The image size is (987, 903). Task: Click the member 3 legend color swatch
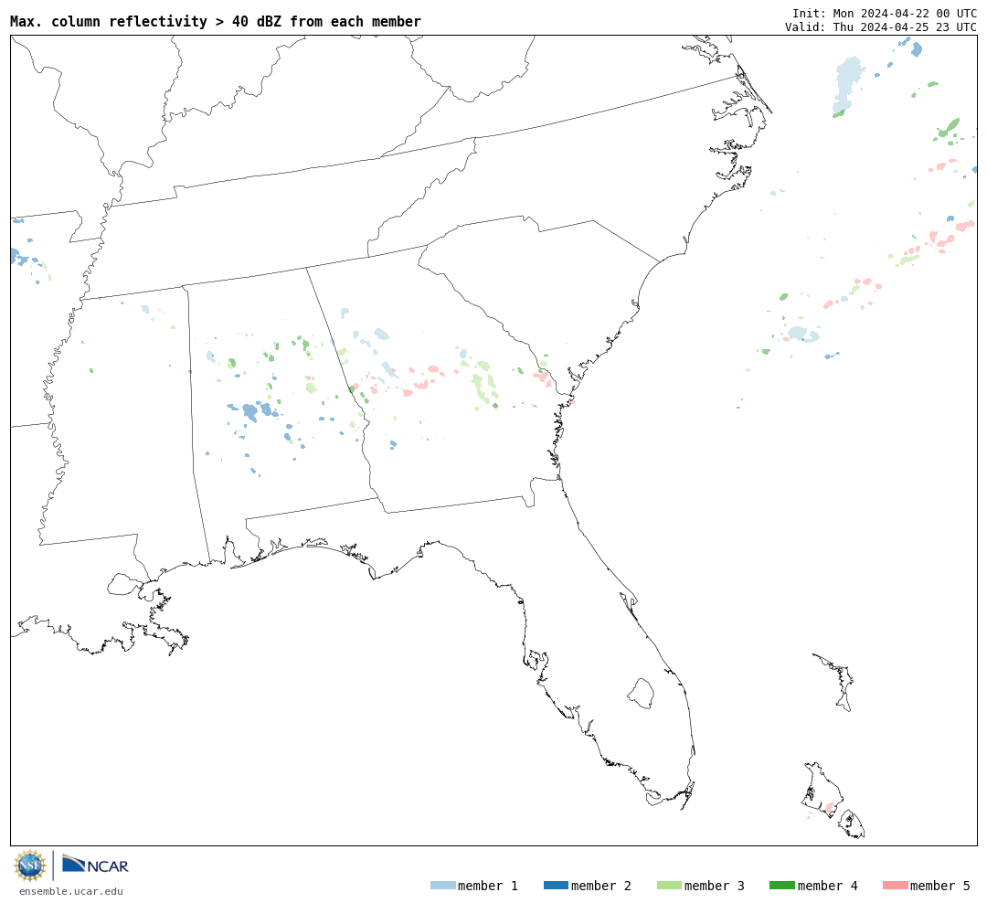point(669,886)
